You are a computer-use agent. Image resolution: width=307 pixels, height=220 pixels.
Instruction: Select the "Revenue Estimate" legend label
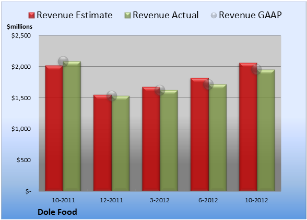point(75,15)
